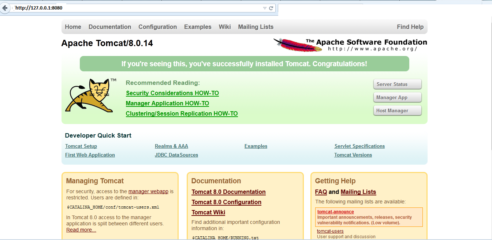Launch the Manager App button
Viewport: 492px width, 240px height.
(397, 98)
